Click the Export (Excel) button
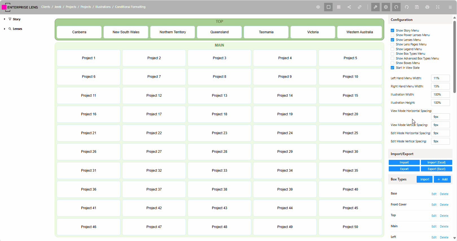The height and width of the screenshot is (241, 457). pyautogui.click(x=436, y=169)
